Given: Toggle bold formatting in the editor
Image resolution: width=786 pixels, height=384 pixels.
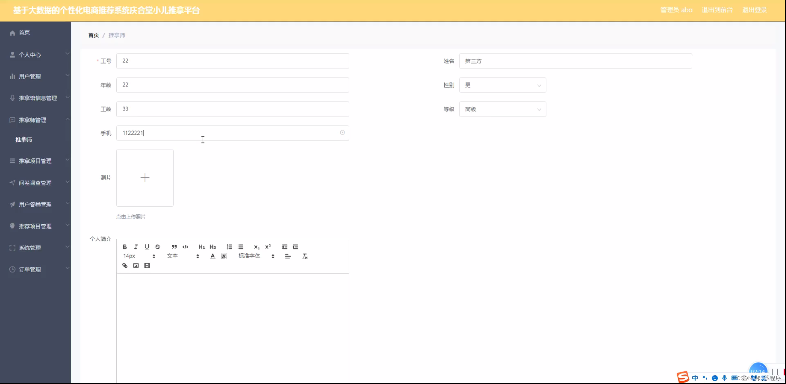Looking at the screenshot, I should coord(125,247).
